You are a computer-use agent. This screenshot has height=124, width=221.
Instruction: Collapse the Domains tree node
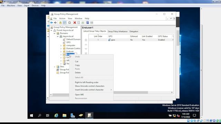point(55,33)
